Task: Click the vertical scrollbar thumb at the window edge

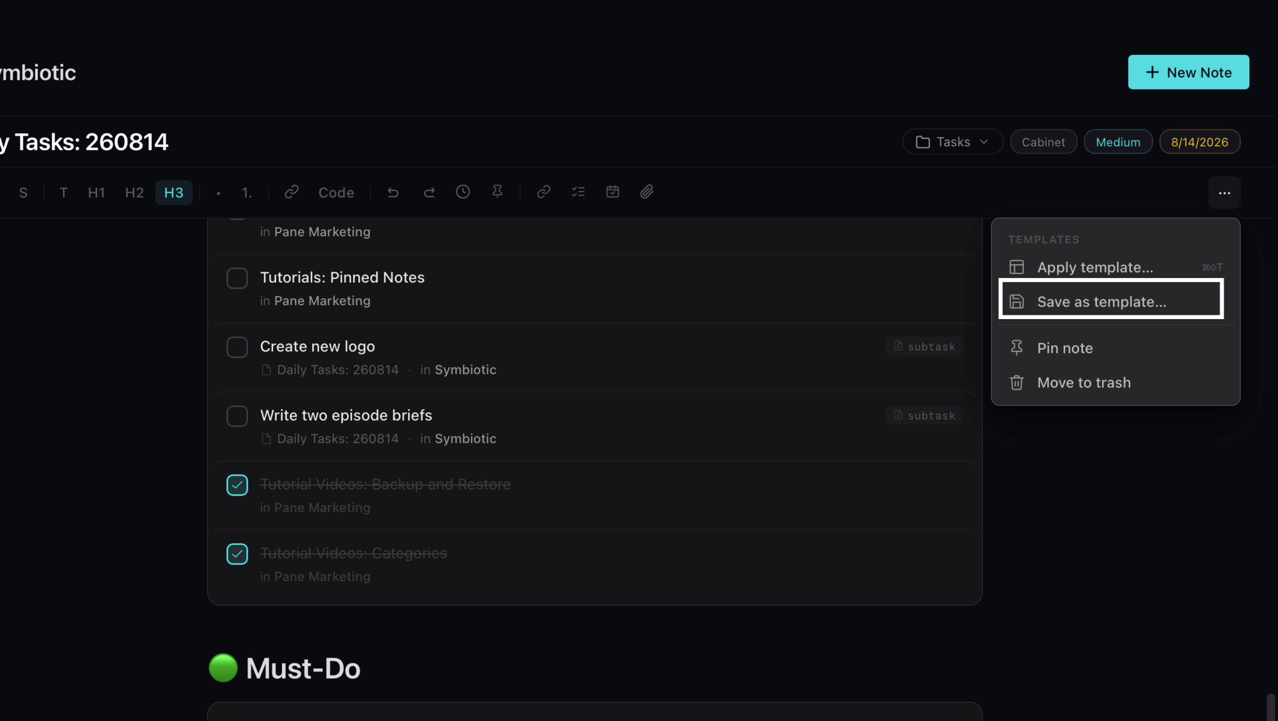Action: tap(1271, 707)
